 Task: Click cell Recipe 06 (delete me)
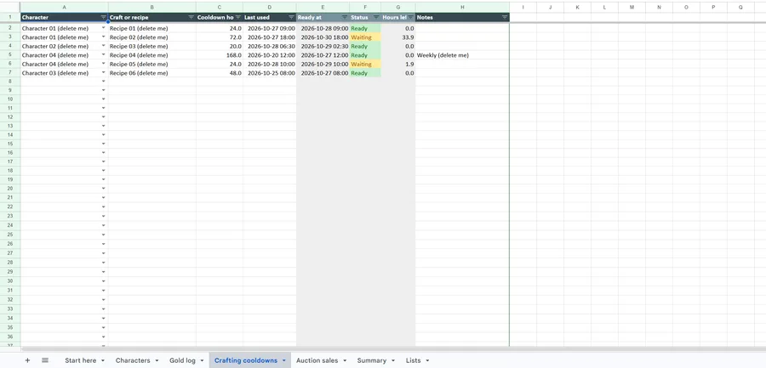pos(152,73)
